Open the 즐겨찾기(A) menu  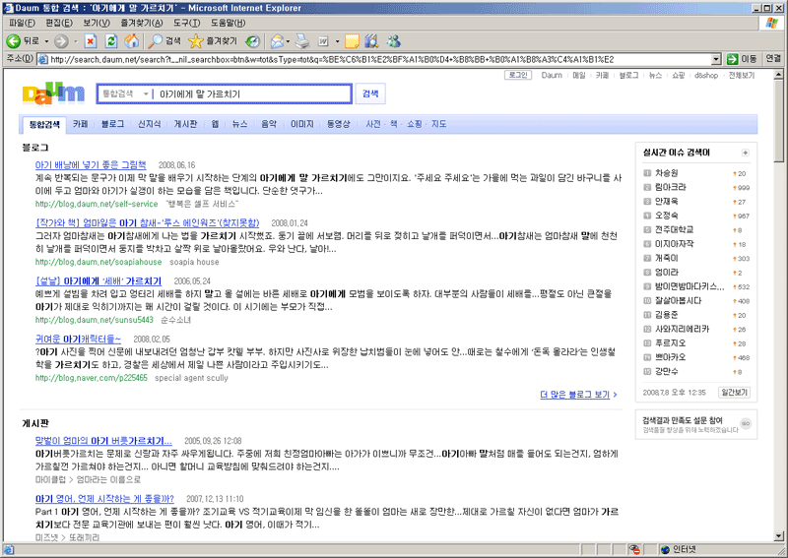pos(142,23)
